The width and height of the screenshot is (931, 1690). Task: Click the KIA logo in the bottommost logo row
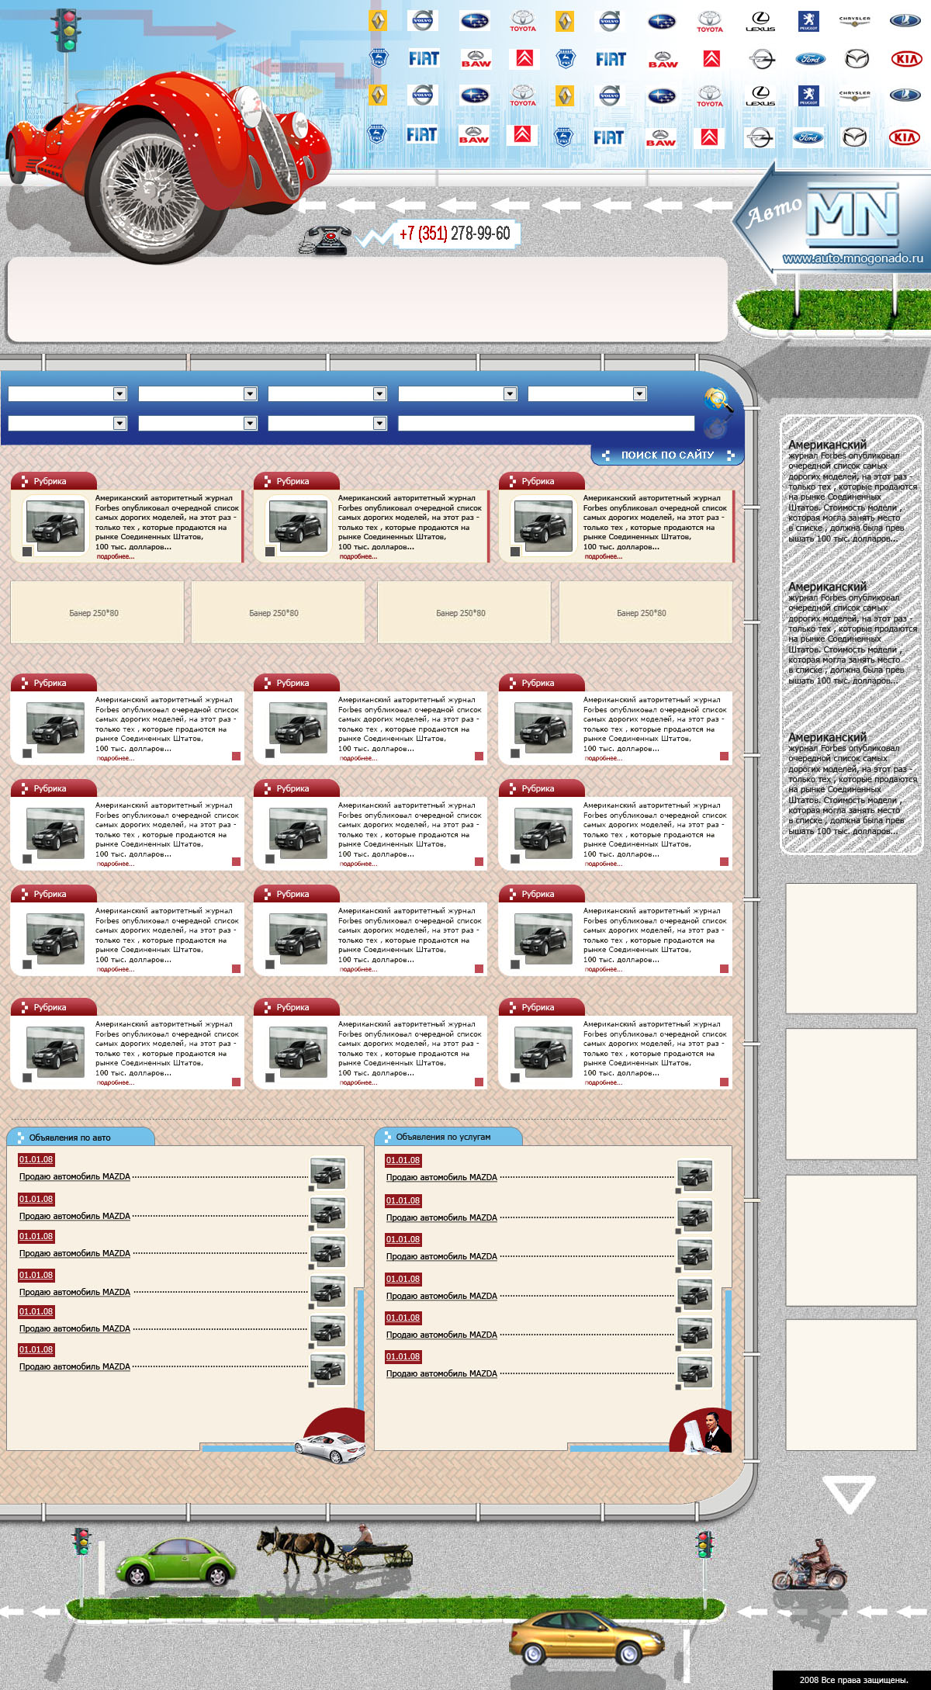[905, 137]
